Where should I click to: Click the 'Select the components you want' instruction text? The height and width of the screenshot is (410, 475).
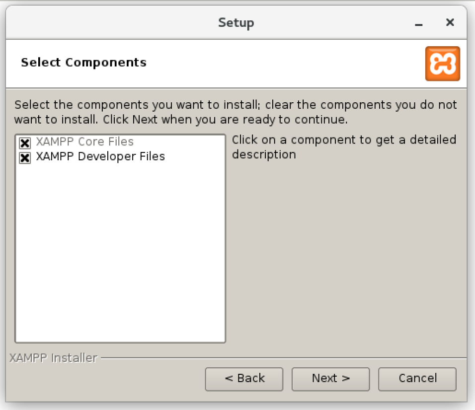coord(236,105)
